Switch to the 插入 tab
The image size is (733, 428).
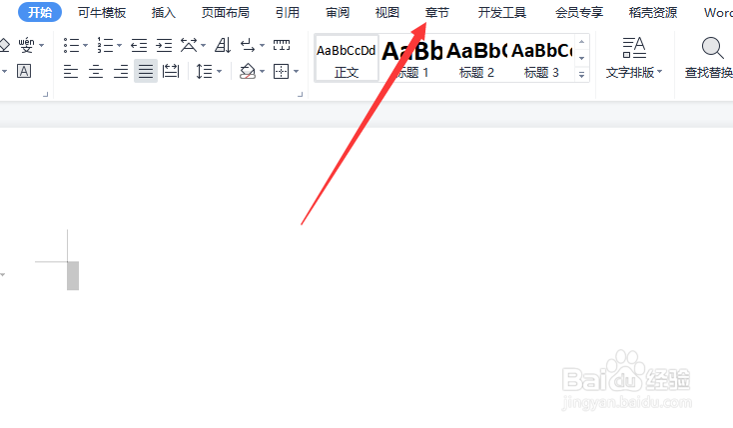pyautogui.click(x=163, y=13)
